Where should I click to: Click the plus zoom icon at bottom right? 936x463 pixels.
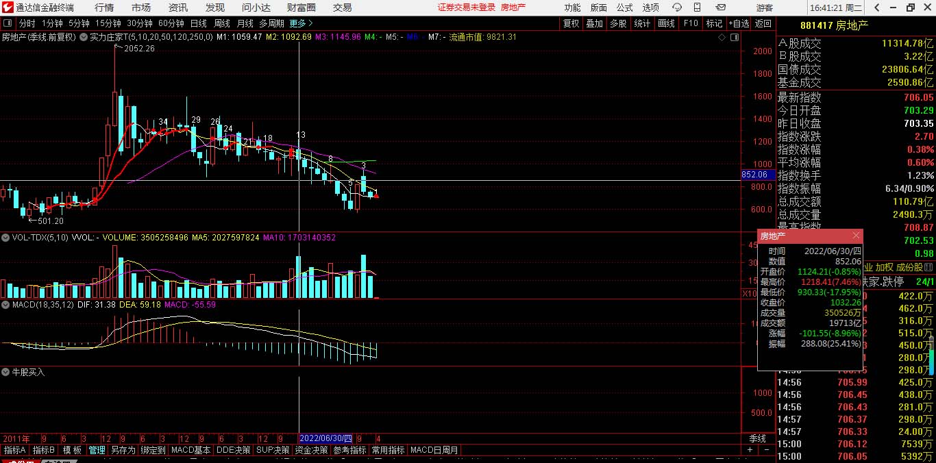point(750,450)
